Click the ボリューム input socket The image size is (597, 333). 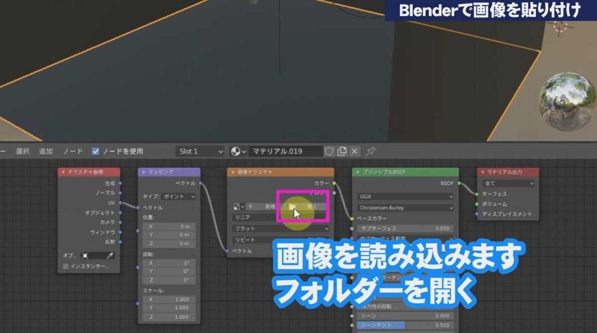coord(477,204)
